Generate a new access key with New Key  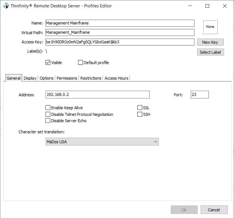pos(210,42)
